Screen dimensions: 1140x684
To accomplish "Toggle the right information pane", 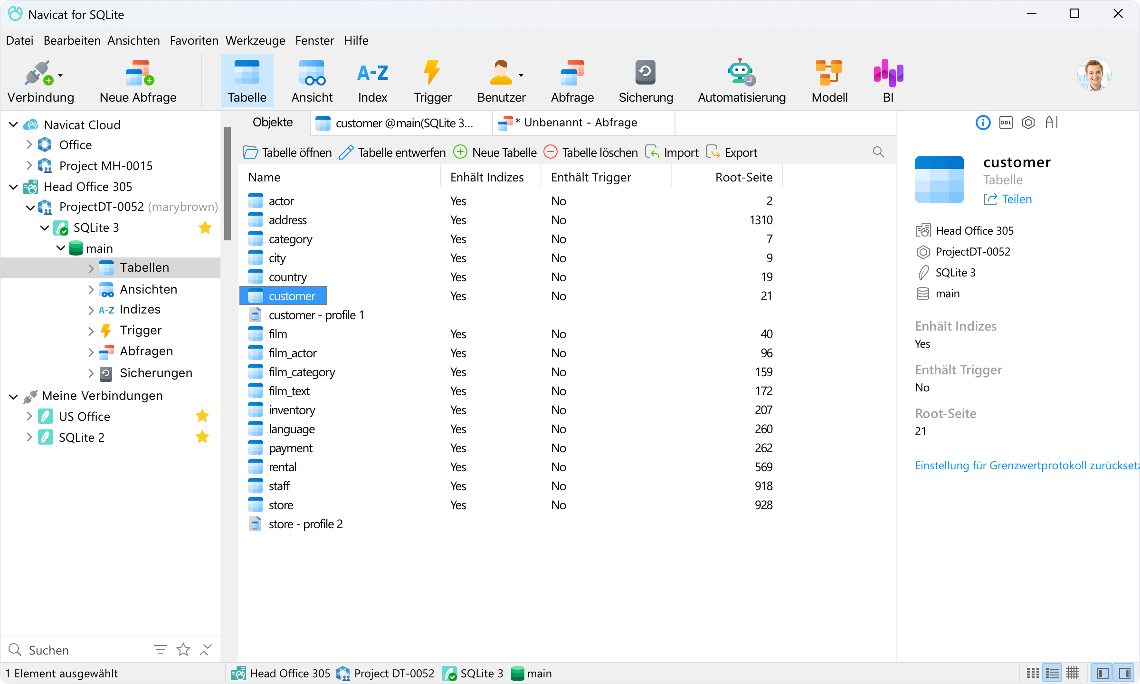I will pyautogui.click(x=1124, y=673).
